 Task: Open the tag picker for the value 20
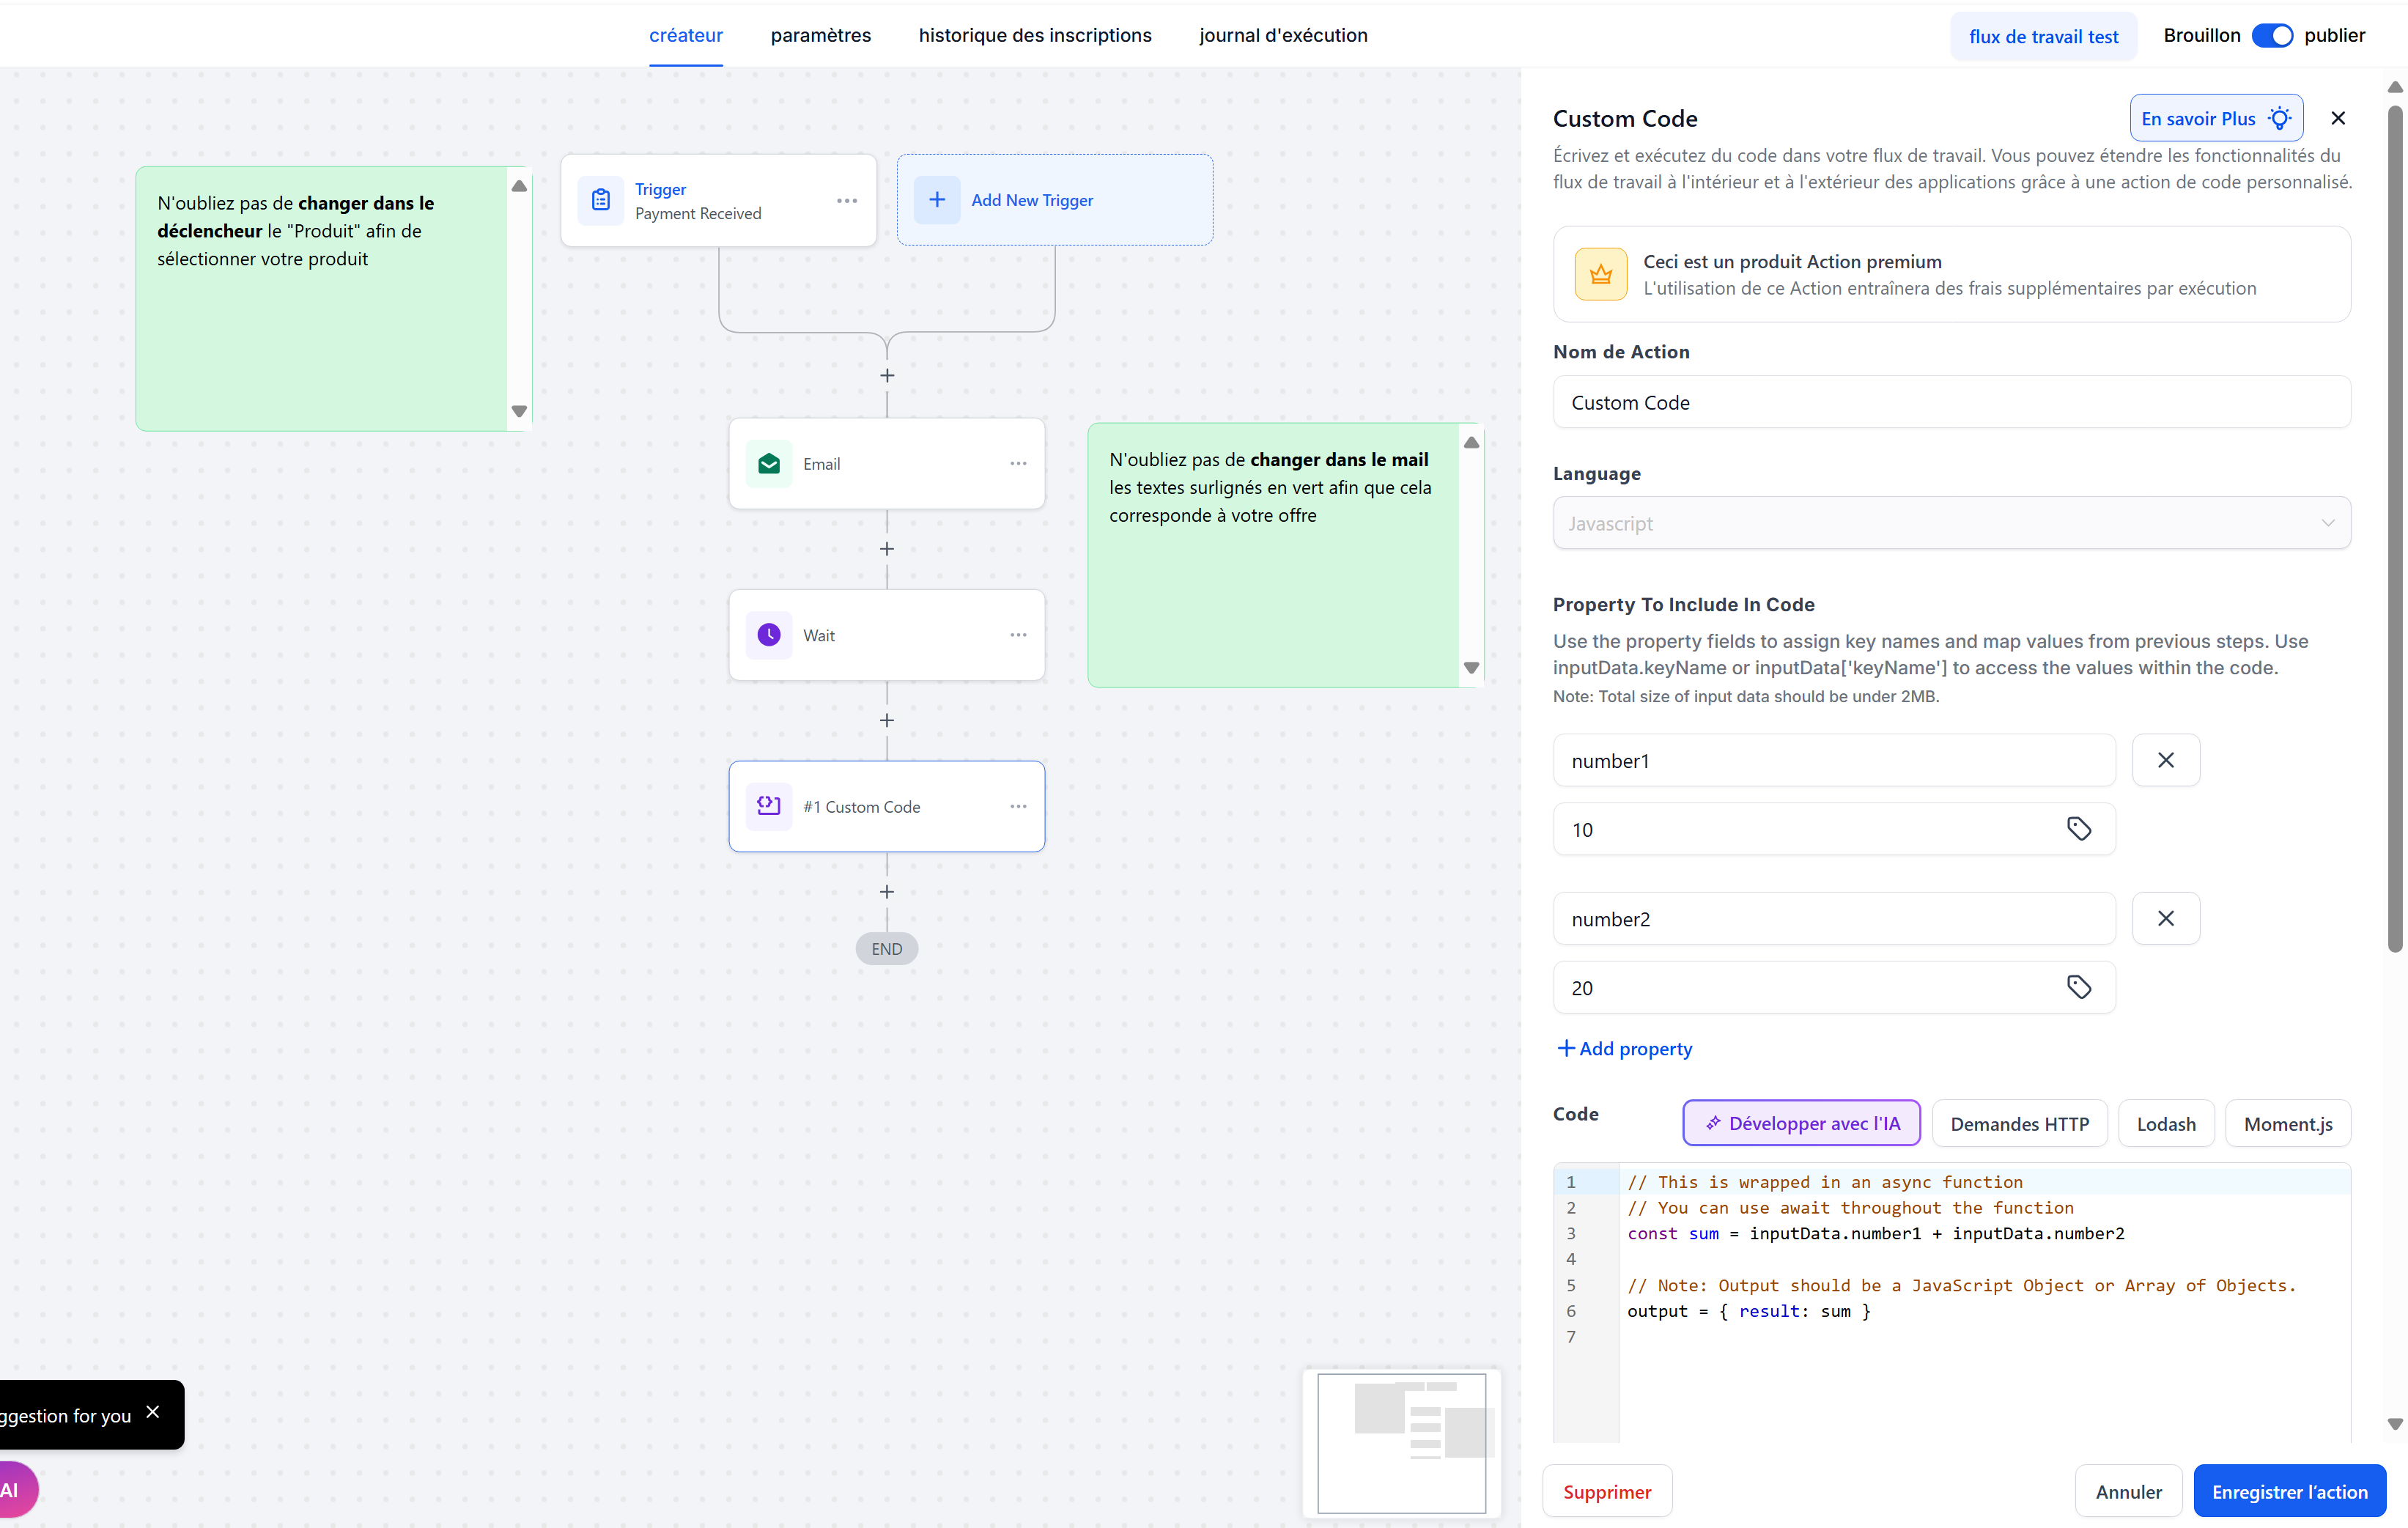[x=2079, y=987]
